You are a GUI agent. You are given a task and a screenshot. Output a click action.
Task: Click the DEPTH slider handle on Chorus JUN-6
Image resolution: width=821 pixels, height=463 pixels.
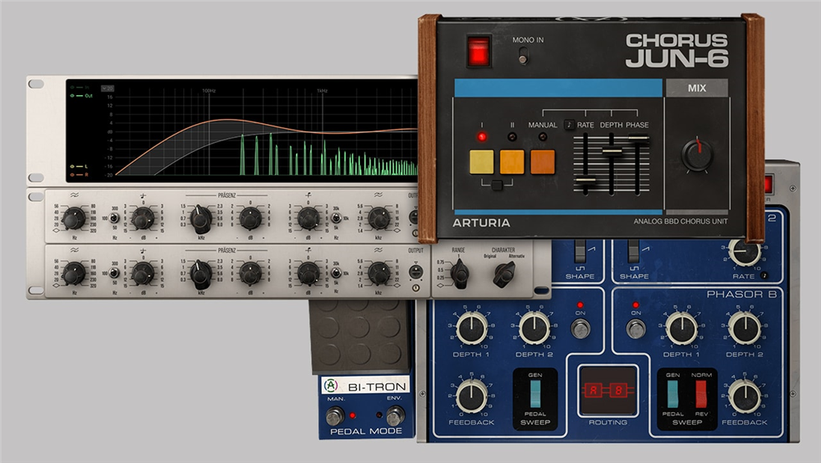coord(612,151)
